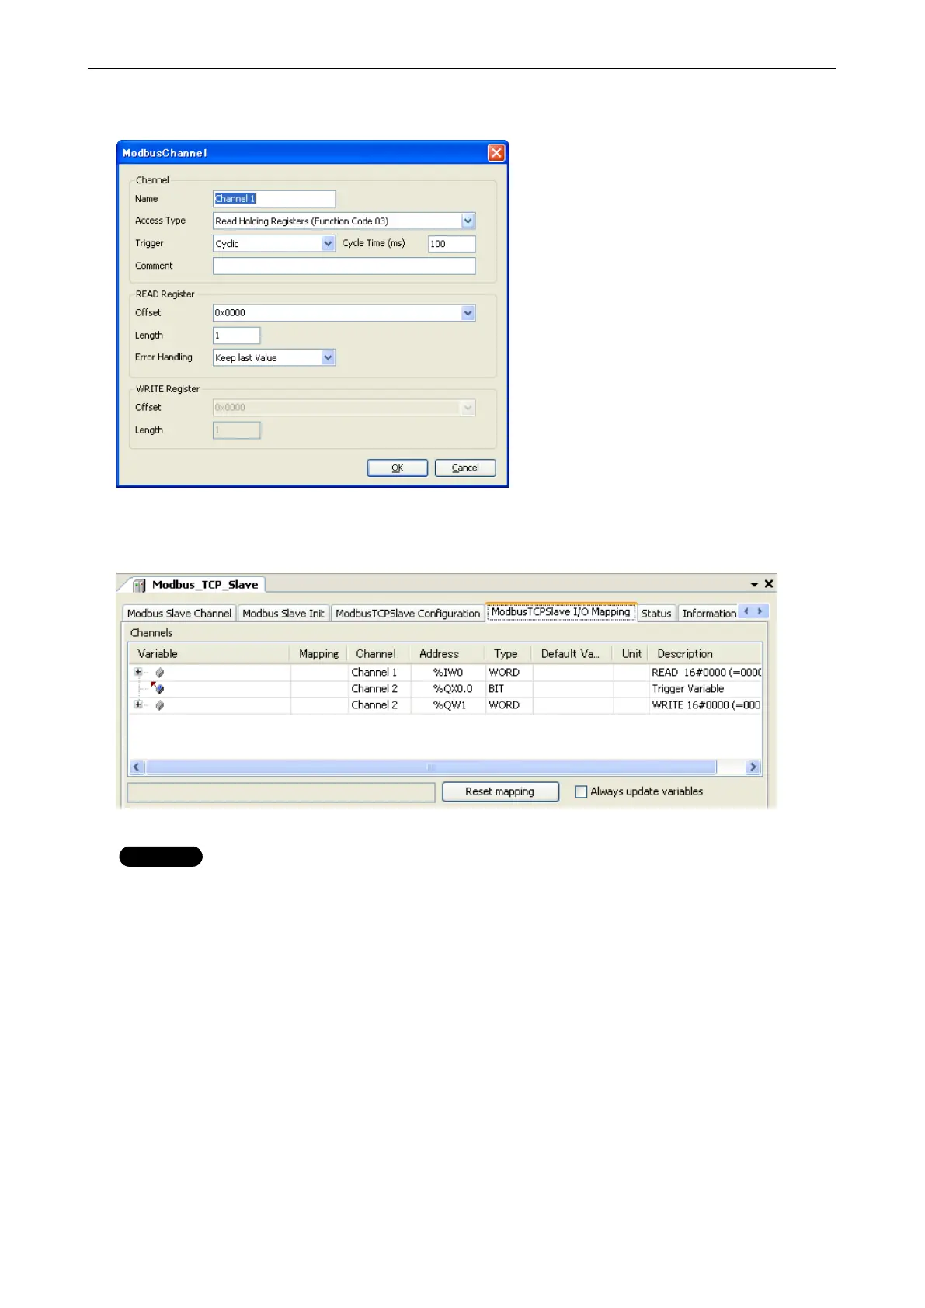Click the Cancel button
Screen dimensions: 925x1308
[465, 468]
